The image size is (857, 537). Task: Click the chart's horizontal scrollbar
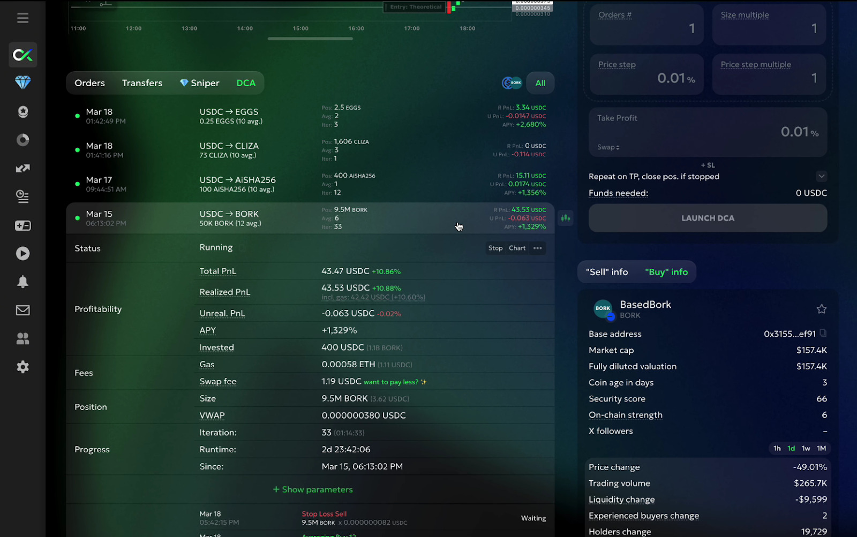point(310,39)
